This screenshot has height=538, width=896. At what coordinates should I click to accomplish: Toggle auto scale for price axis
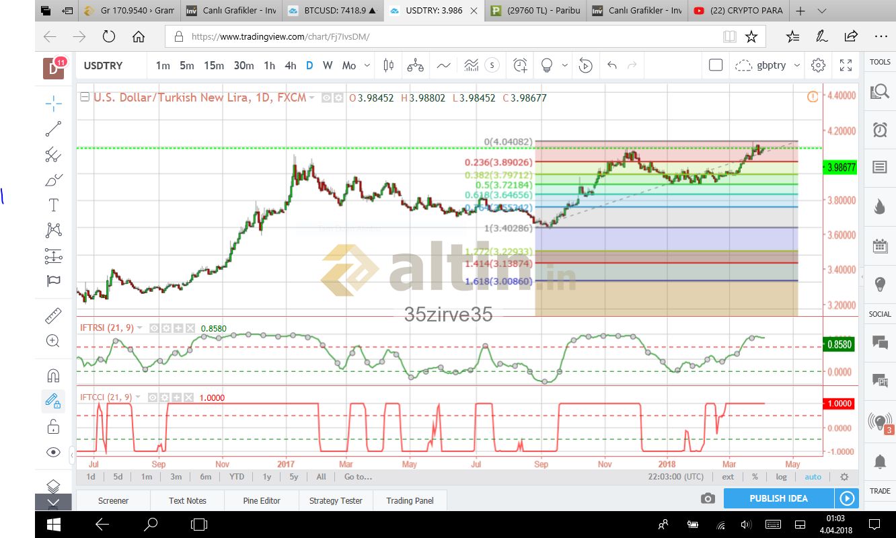pyautogui.click(x=813, y=477)
